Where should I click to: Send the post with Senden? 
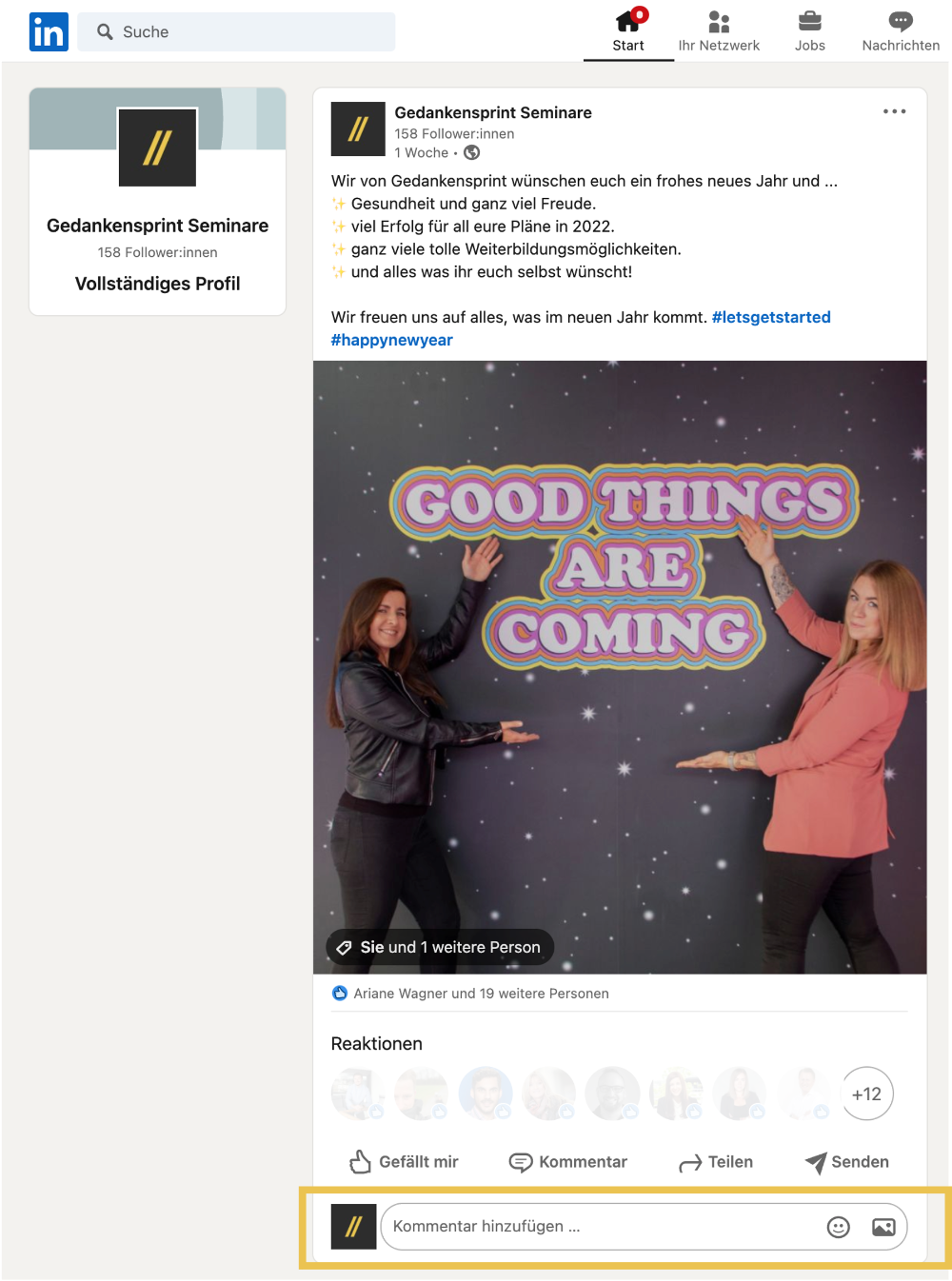846,1161
